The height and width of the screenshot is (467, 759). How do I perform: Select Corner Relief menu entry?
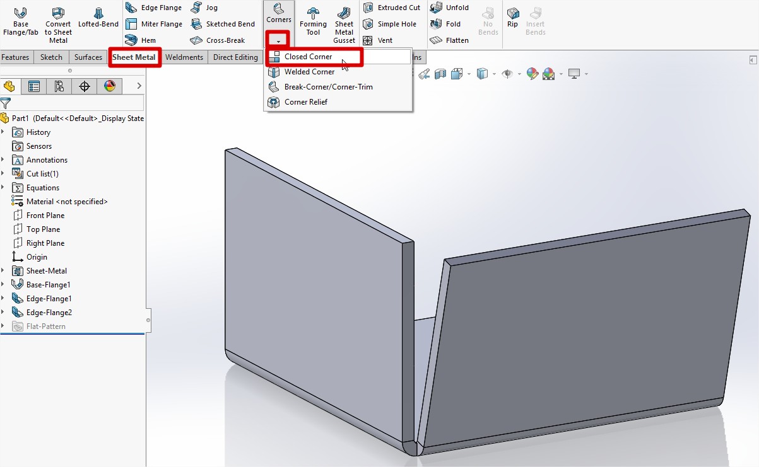point(305,102)
